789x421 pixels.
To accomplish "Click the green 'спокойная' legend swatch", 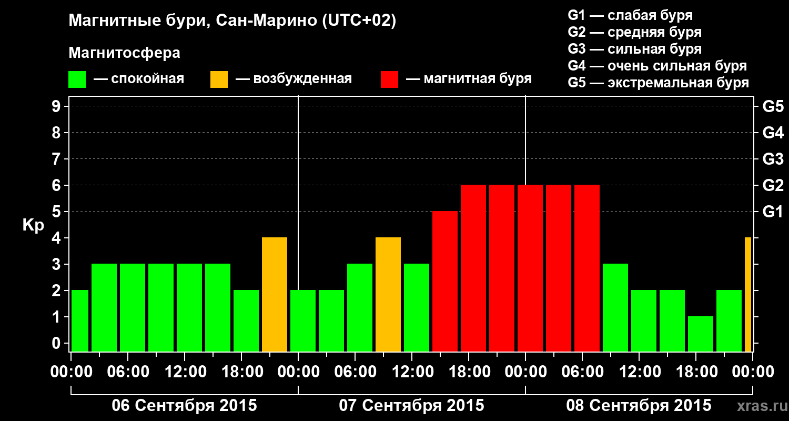I will (77, 79).
